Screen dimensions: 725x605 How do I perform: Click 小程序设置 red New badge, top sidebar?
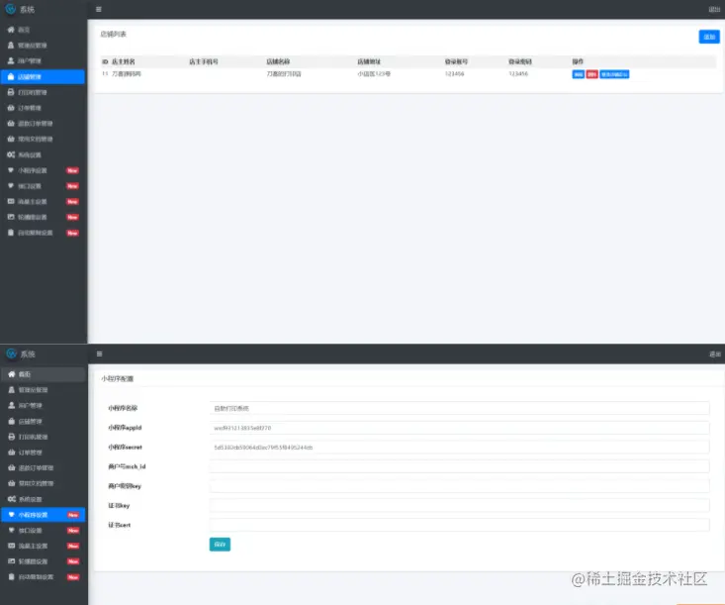(x=72, y=170)
